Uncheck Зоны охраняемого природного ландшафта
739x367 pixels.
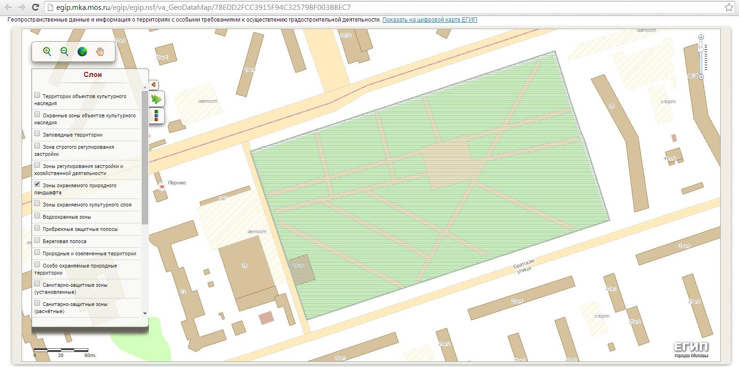pos(37,184)
